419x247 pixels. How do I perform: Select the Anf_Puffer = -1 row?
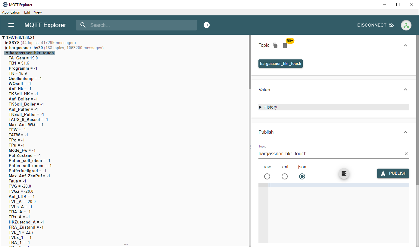tap(23, 109)
